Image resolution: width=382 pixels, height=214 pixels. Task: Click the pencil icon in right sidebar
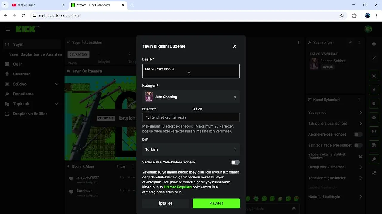point(374,58)
